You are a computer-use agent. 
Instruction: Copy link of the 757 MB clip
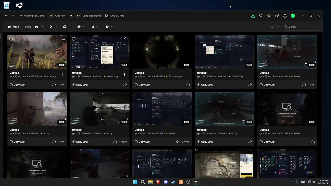[18, 85]
